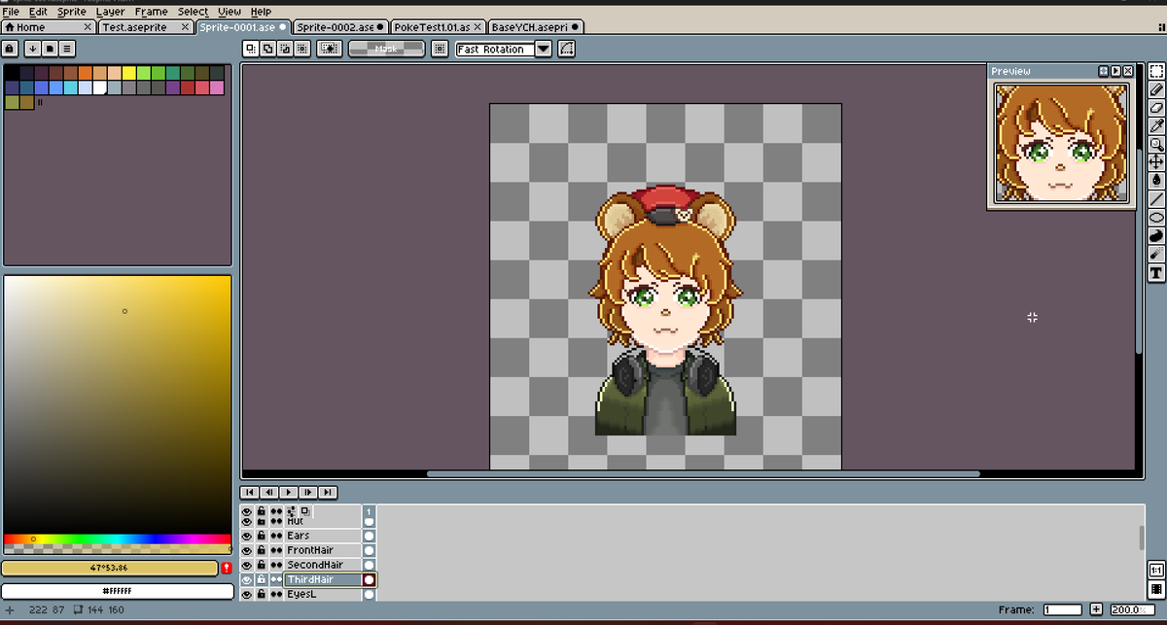The width and height of the screenshot is (1167, 625).
Task: Select the Contour tool
Action: [1157, 235]
